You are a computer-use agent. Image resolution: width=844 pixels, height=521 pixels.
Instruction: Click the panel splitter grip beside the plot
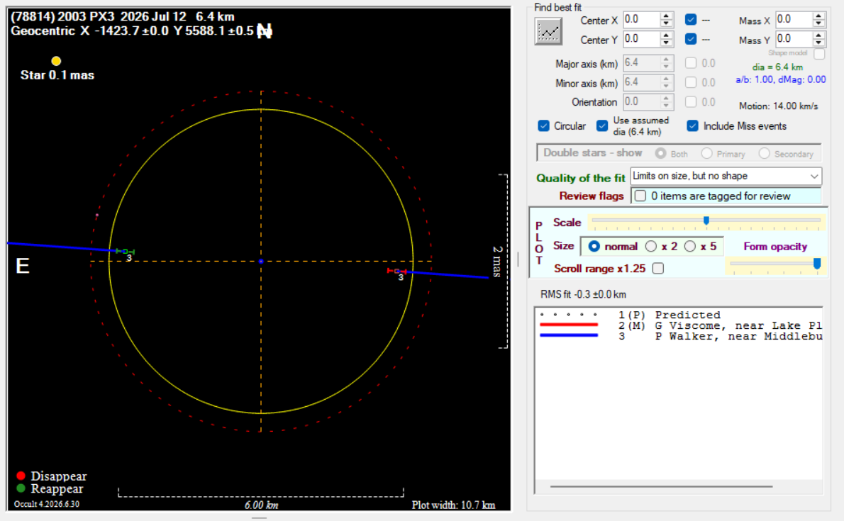click(x=518, y=259)
